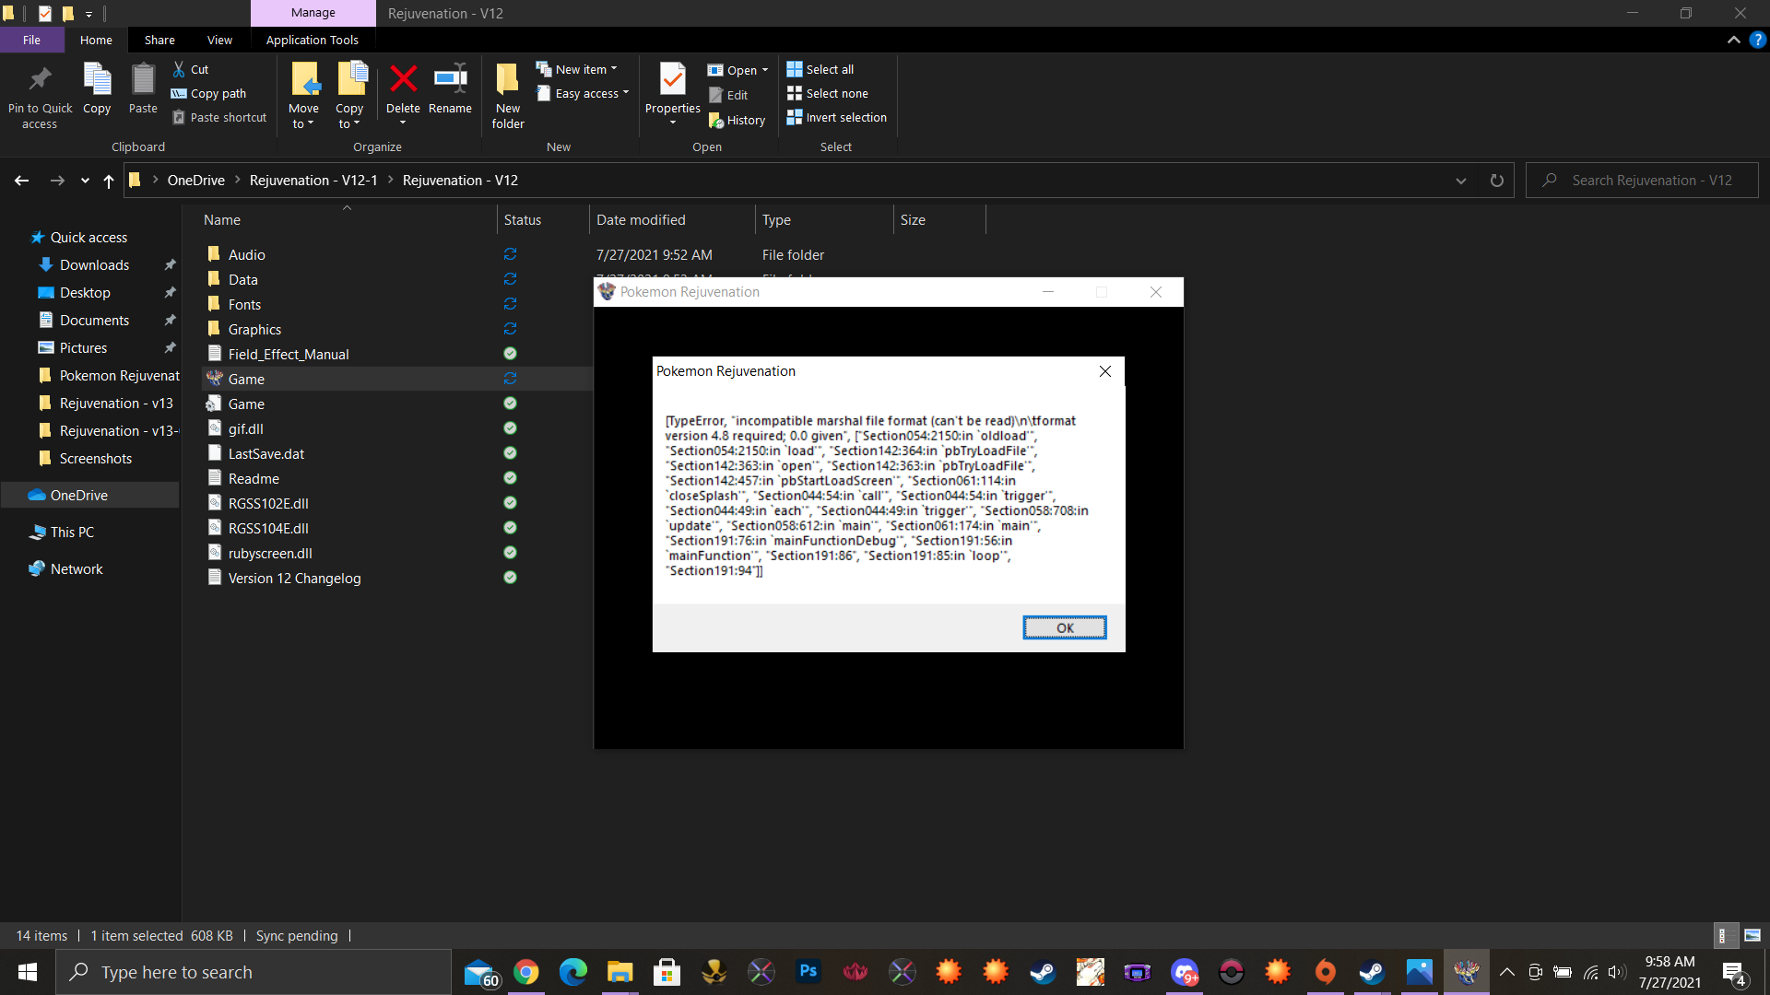Viewport: 1770px width, 995px height.
Task: Select the LastSave.dat file
Action: click(396, 454)
